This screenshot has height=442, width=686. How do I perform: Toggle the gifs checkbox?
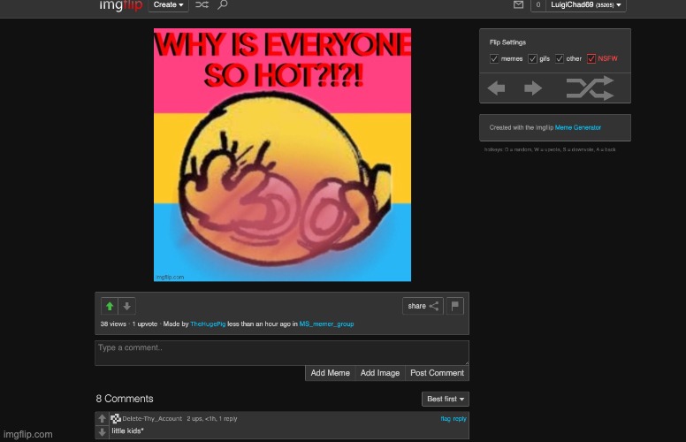click(x=532, y=59)
